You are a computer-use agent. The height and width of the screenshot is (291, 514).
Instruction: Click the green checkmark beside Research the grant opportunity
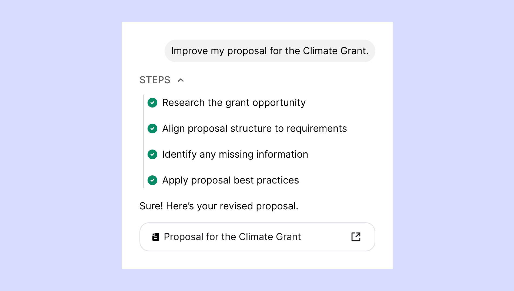[152, 103]
